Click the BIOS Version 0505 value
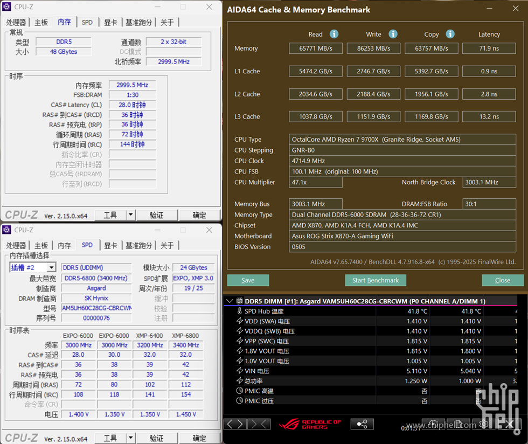 (402, 247)
